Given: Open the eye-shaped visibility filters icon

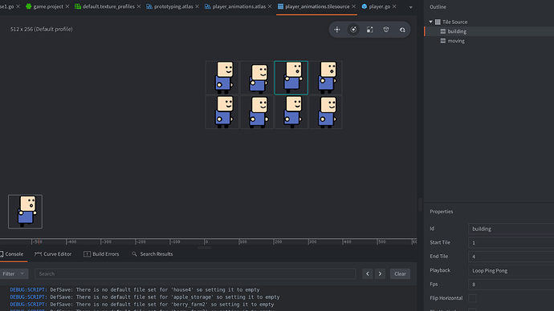Looking at the screenshot, I should (x=402, y=30).
